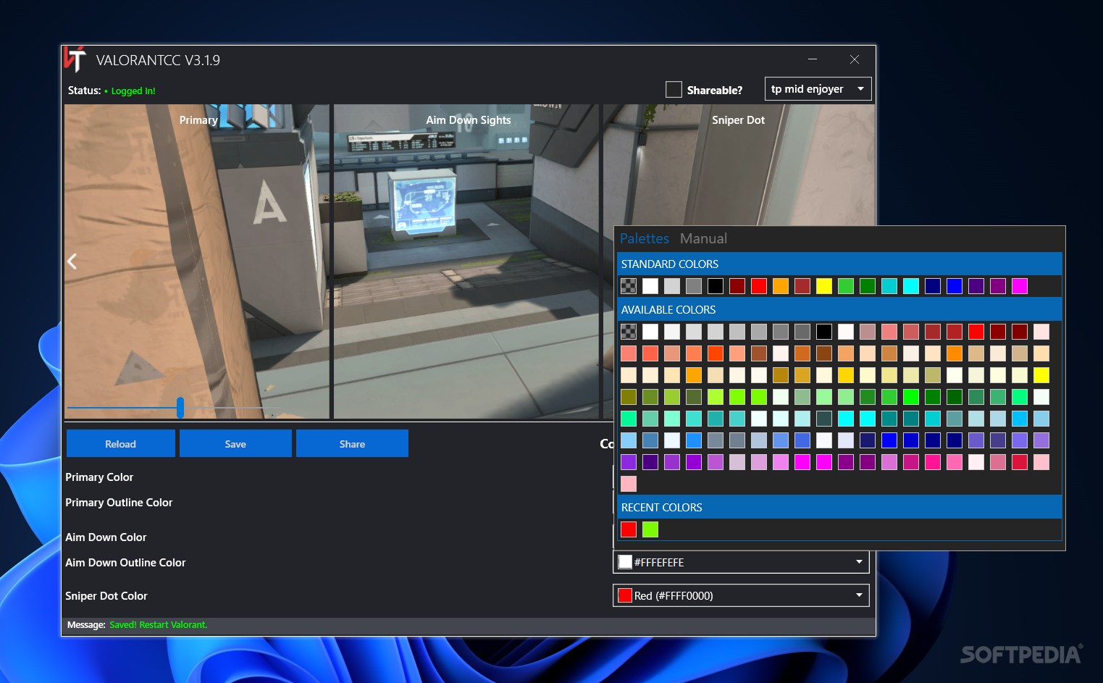Select the Primary crosshair preview image
Viewport: 1103px width, 683px height.
tap(196, 261)
